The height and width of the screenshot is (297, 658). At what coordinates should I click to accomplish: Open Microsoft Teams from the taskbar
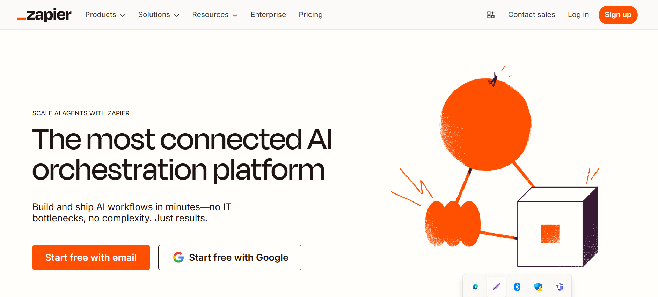(x=560, y=287)
